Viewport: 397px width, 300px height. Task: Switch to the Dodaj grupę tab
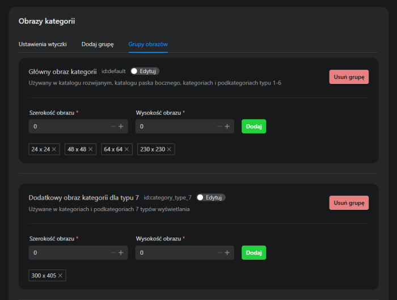pos(98,44)
